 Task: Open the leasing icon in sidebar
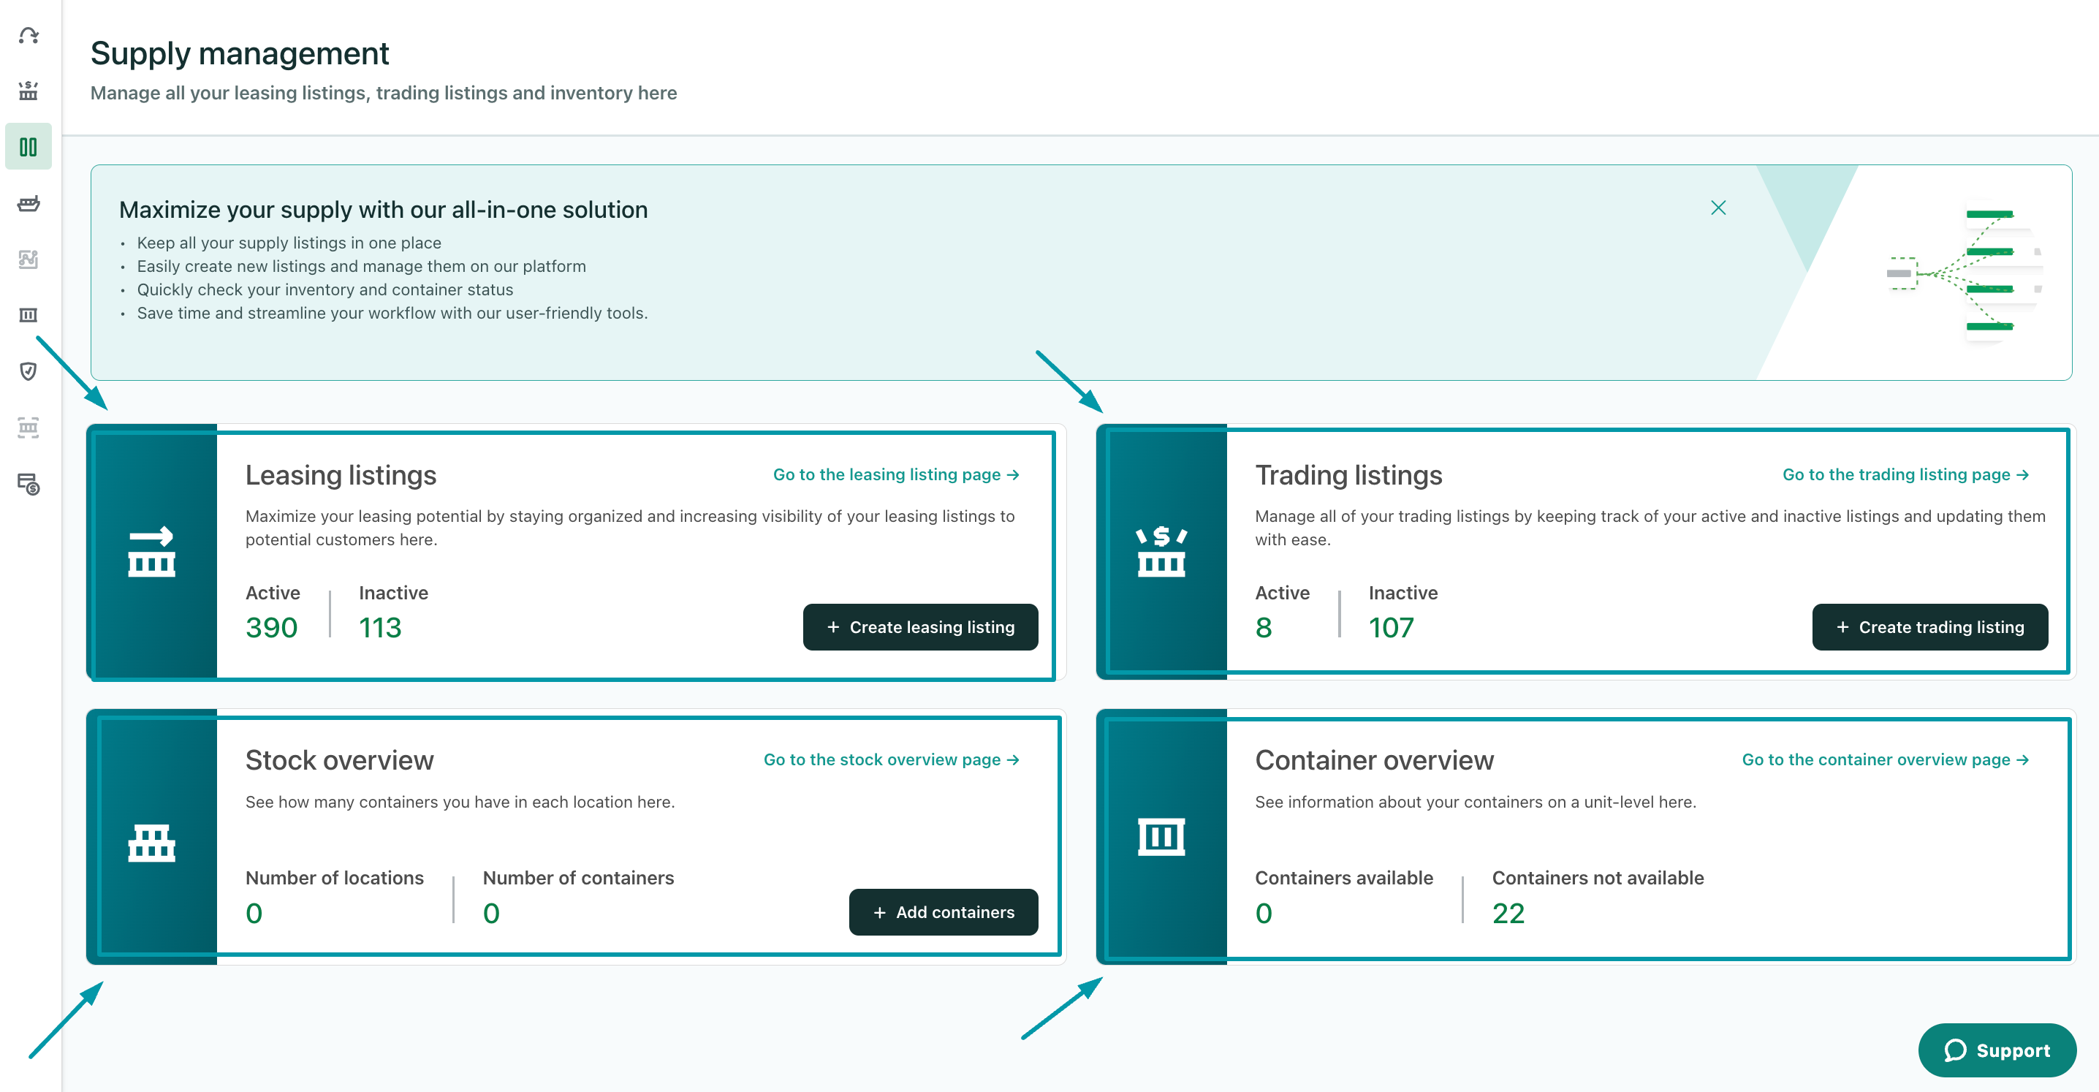[29, 36]
